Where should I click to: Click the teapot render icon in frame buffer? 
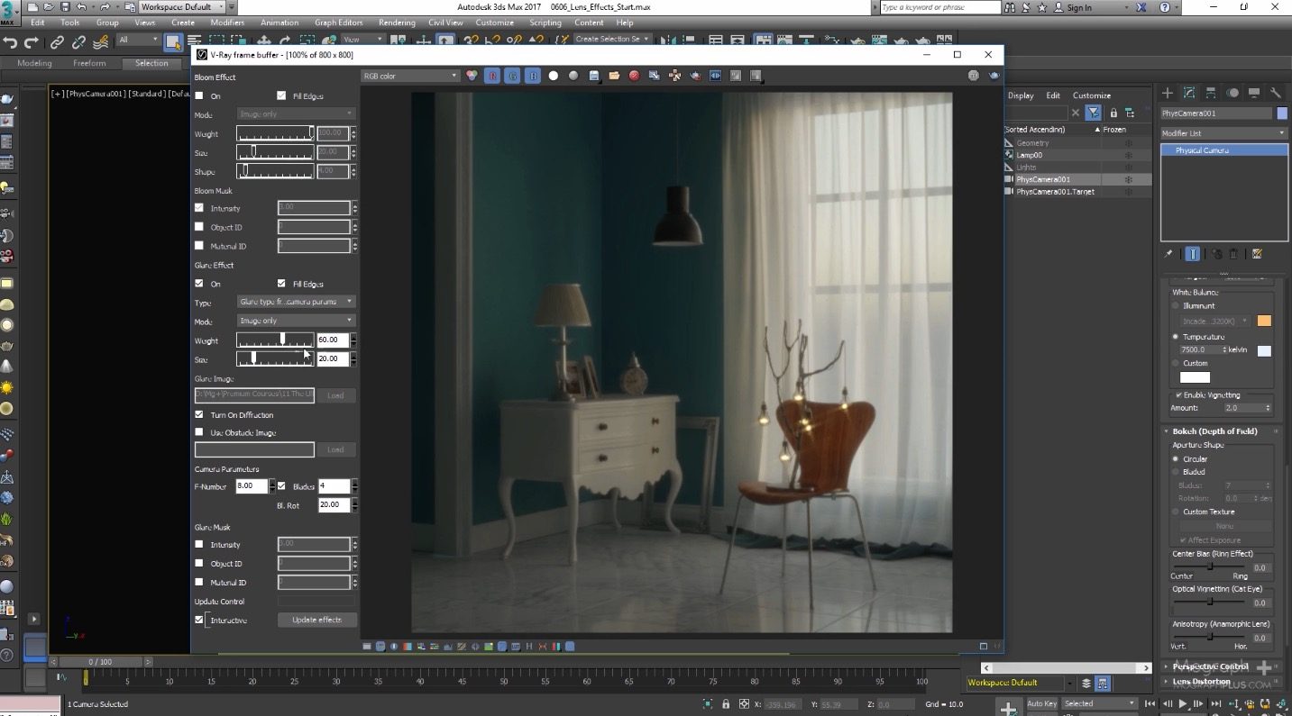pyautogui.click(x=994, y=77)
